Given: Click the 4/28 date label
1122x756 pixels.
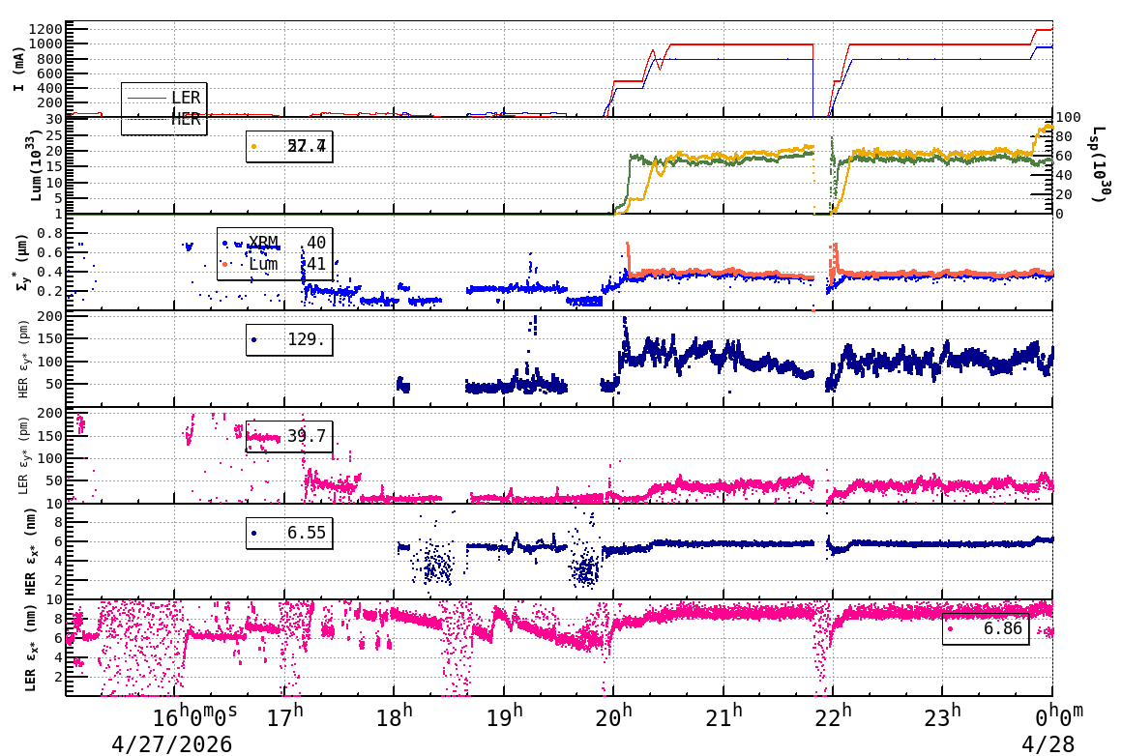Looking at the screenshot, I should (x=1048, y=743).
